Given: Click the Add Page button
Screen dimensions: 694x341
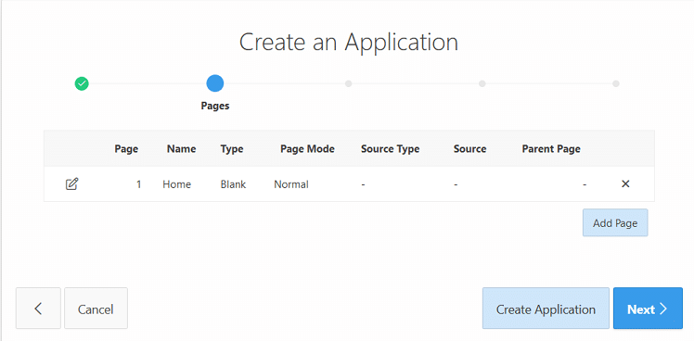Looking at the screenshot, I should click(x=615, y=223).
